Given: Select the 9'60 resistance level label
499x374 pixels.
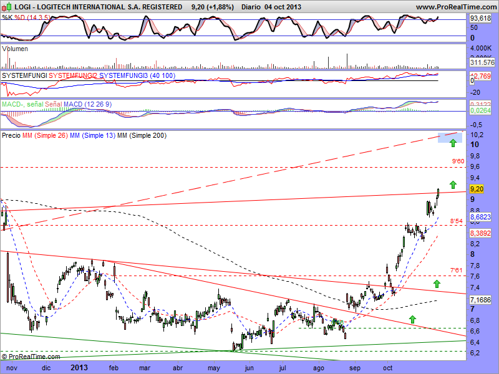Looking at the screenshot, I should click(x=458, y=161).
